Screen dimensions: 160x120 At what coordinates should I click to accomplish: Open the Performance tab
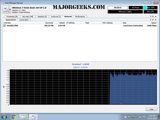coord(80,16)
